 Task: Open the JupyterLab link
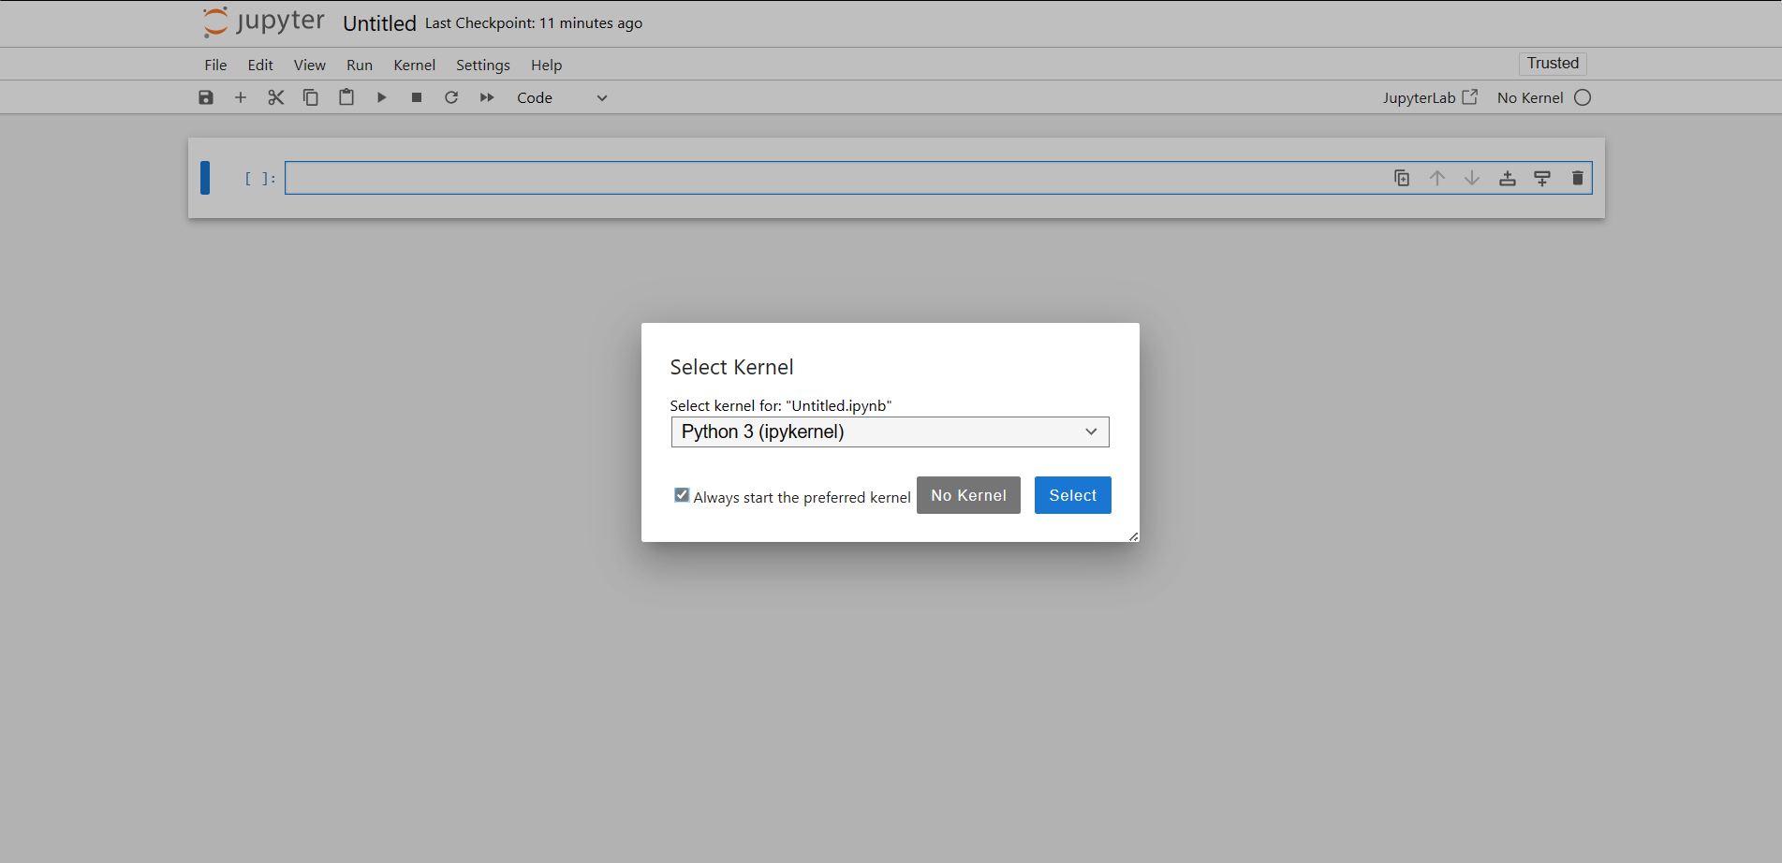pyautogui.click(x=1429, y=97)
